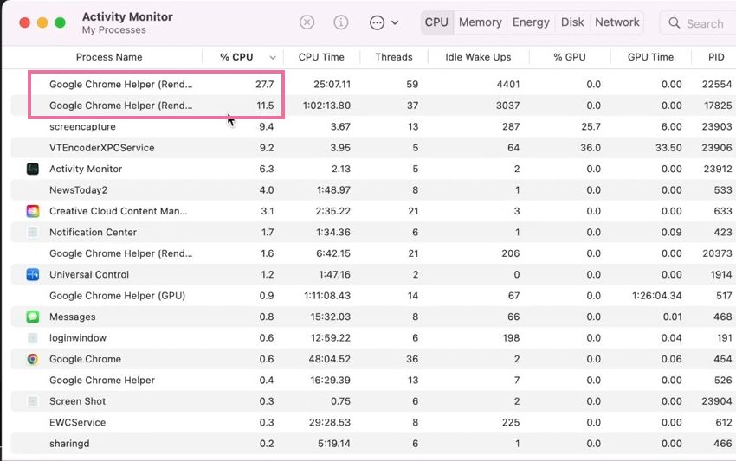This screenshot has width=736, height=461.
Task: Click the Universal Control icon
Action: click(x=32, y=274)
